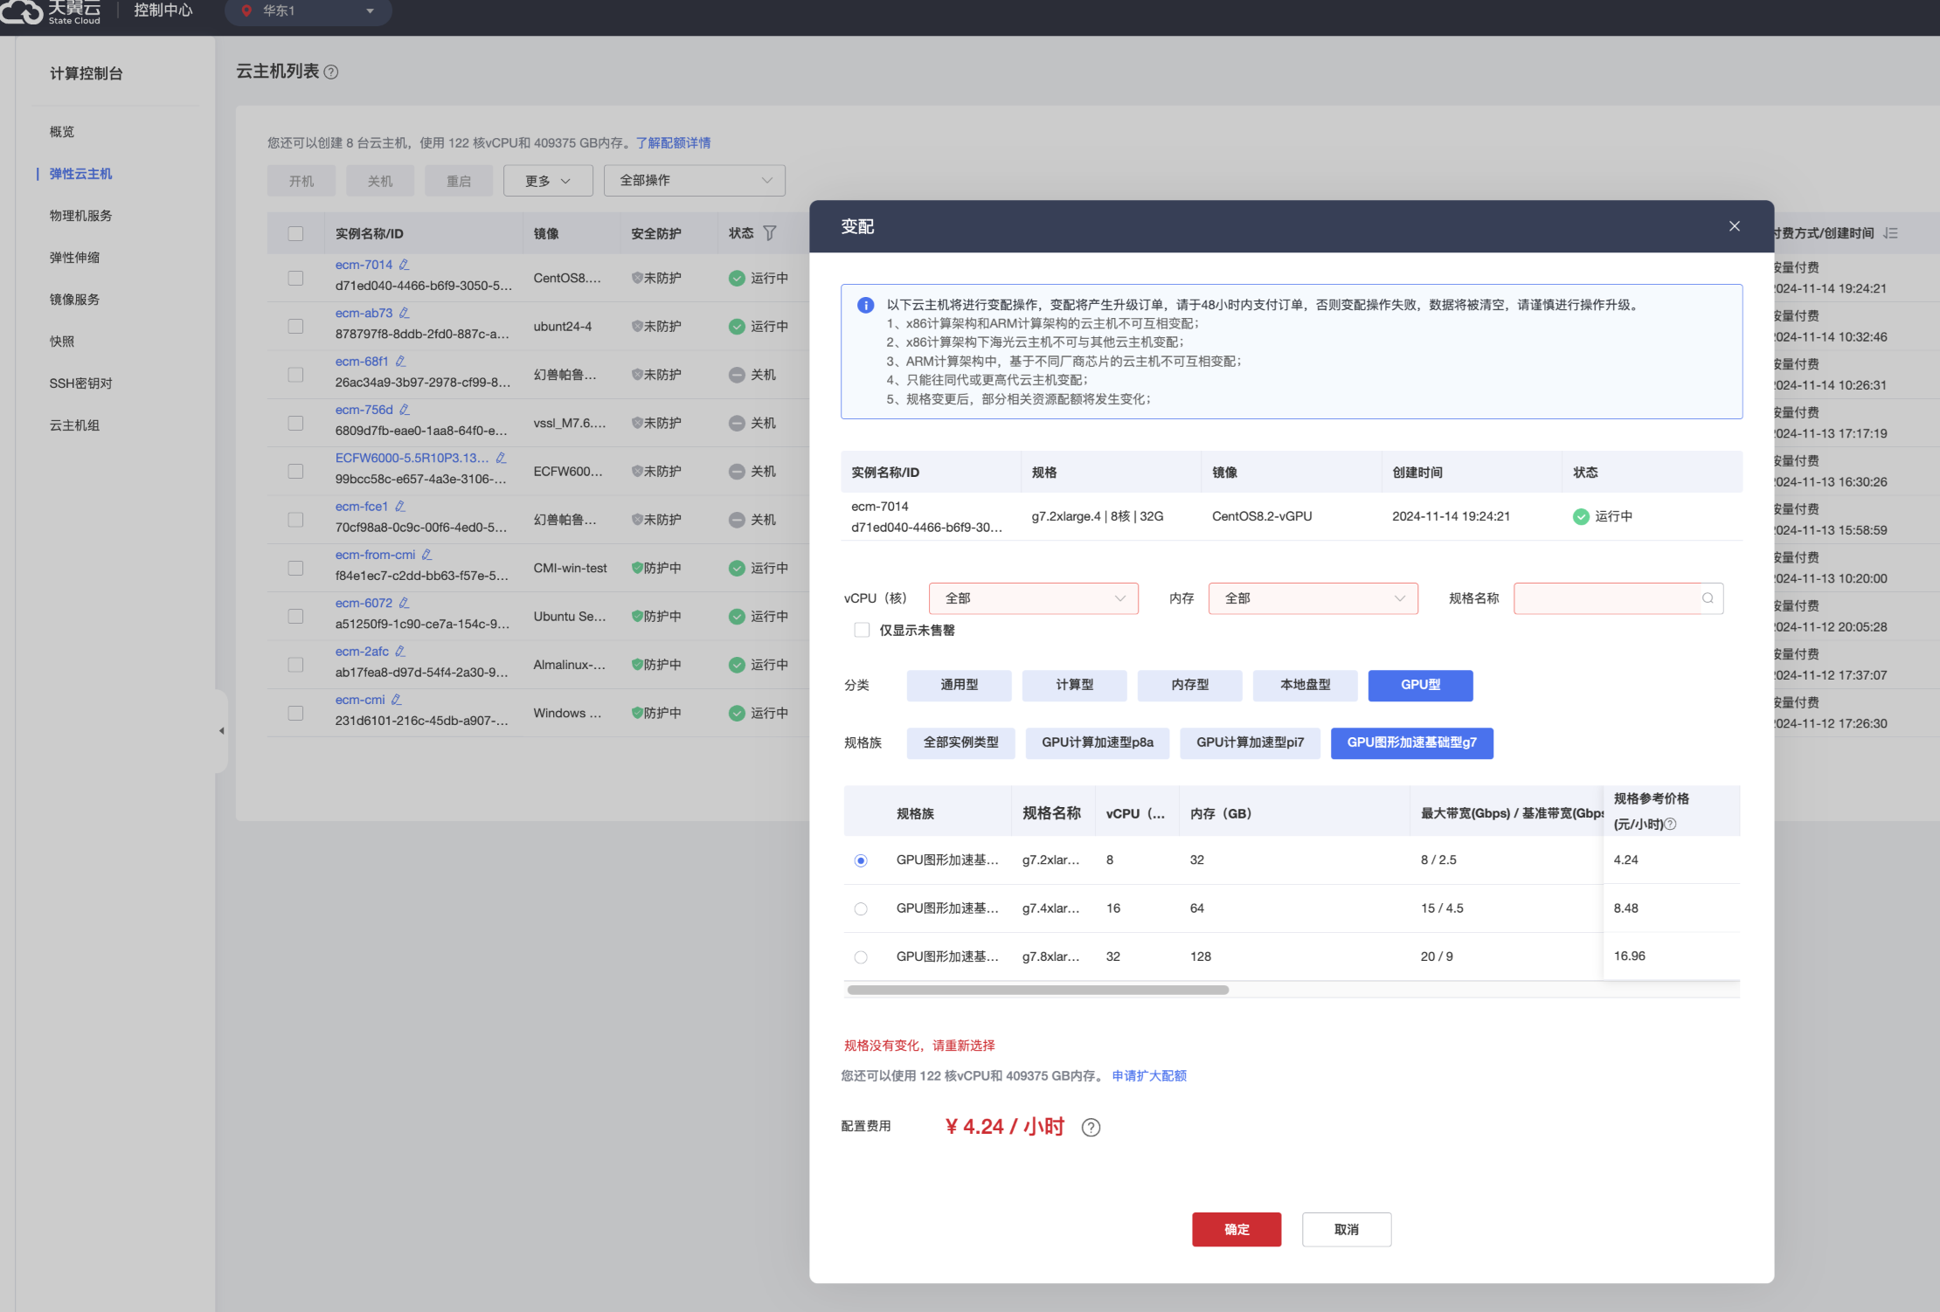This screenshot has height=1312, width=1940.
Task: Click sort icon in 付费方式/创建时间 header
Action: tap(1890, 233)
